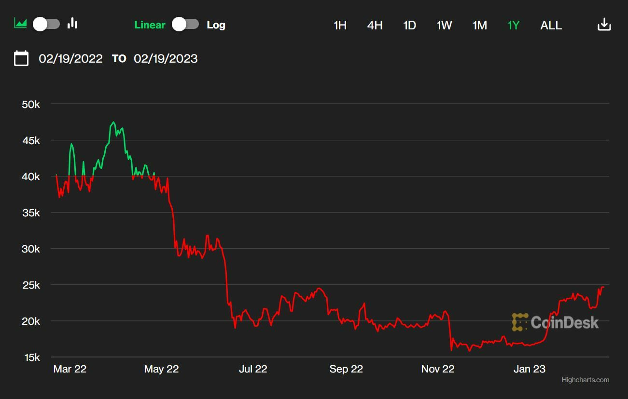Toggle the chart type switch
628x399 pixels.
point(46,24)
